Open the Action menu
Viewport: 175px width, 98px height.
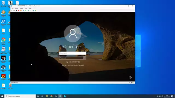pyautogui.click(x=17, y=8)
